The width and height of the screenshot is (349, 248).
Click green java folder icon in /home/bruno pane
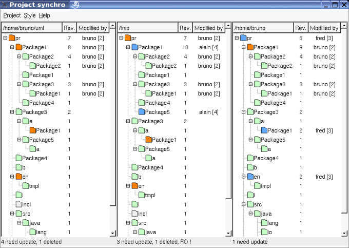258,214
